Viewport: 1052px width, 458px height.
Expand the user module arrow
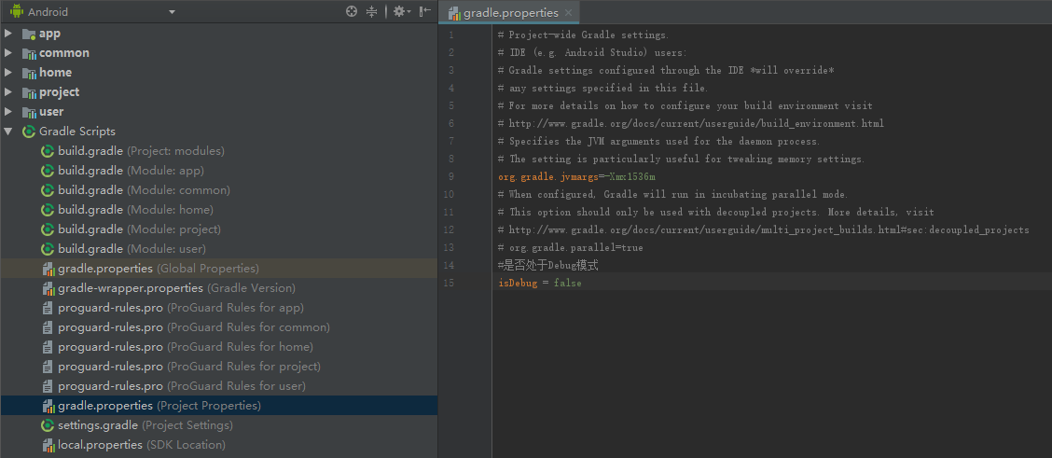point(8,112)
